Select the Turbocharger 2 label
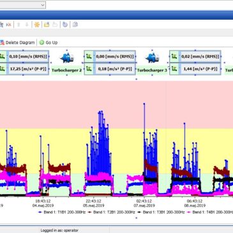 (66, 70)
